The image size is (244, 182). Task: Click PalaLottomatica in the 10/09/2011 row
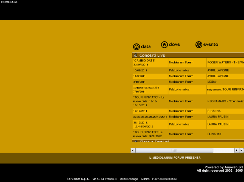point(179,70)
